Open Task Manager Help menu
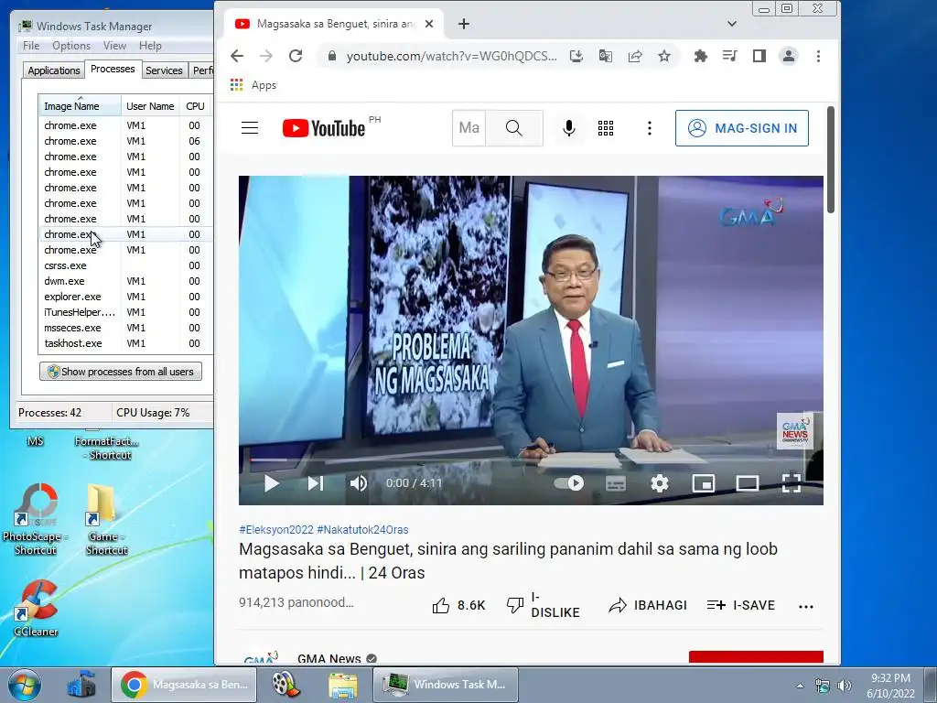The image size is (937, 703). point(150,46)
